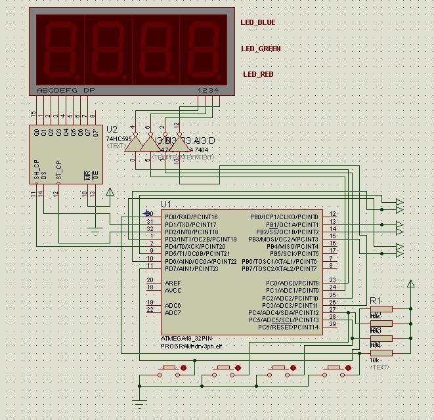Click the PB3/MOSI/OC2A/PCINT3 pin label
This screenshot has height=420, width=434.
[x=284, y=239]
